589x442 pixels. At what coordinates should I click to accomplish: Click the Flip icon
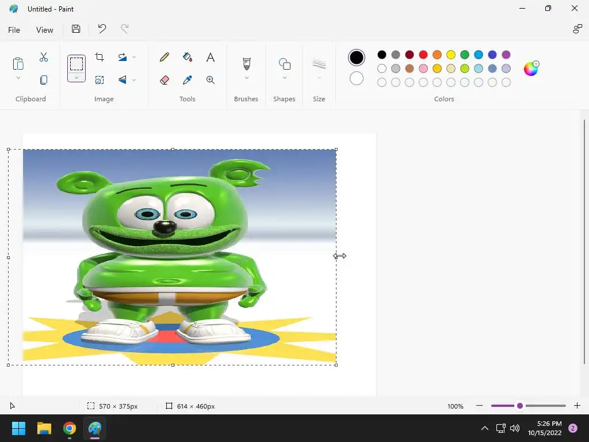(x=123, y=79)
